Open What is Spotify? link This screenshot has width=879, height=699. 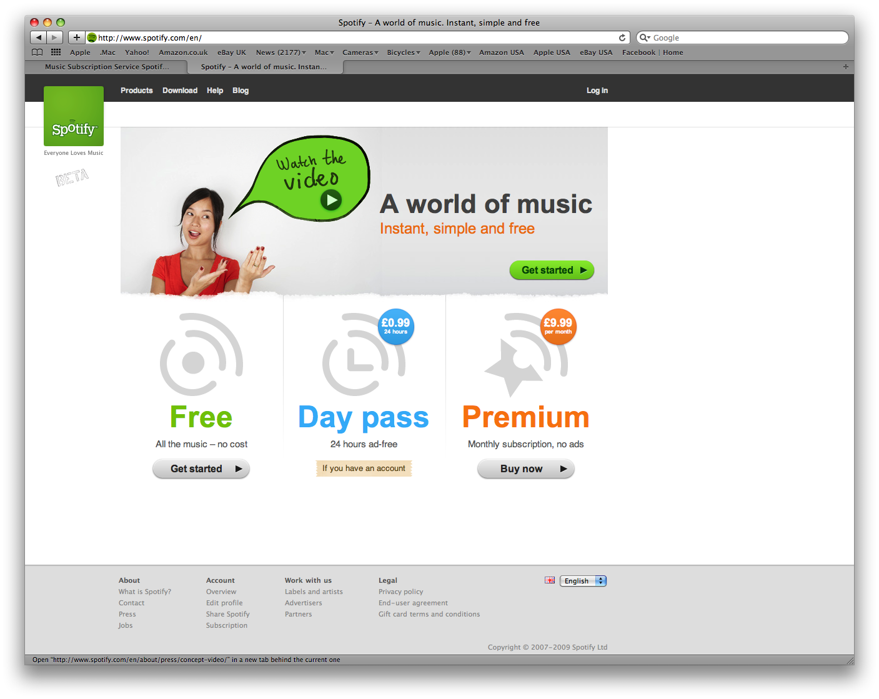pyautogui.click(x=145, y=592)
